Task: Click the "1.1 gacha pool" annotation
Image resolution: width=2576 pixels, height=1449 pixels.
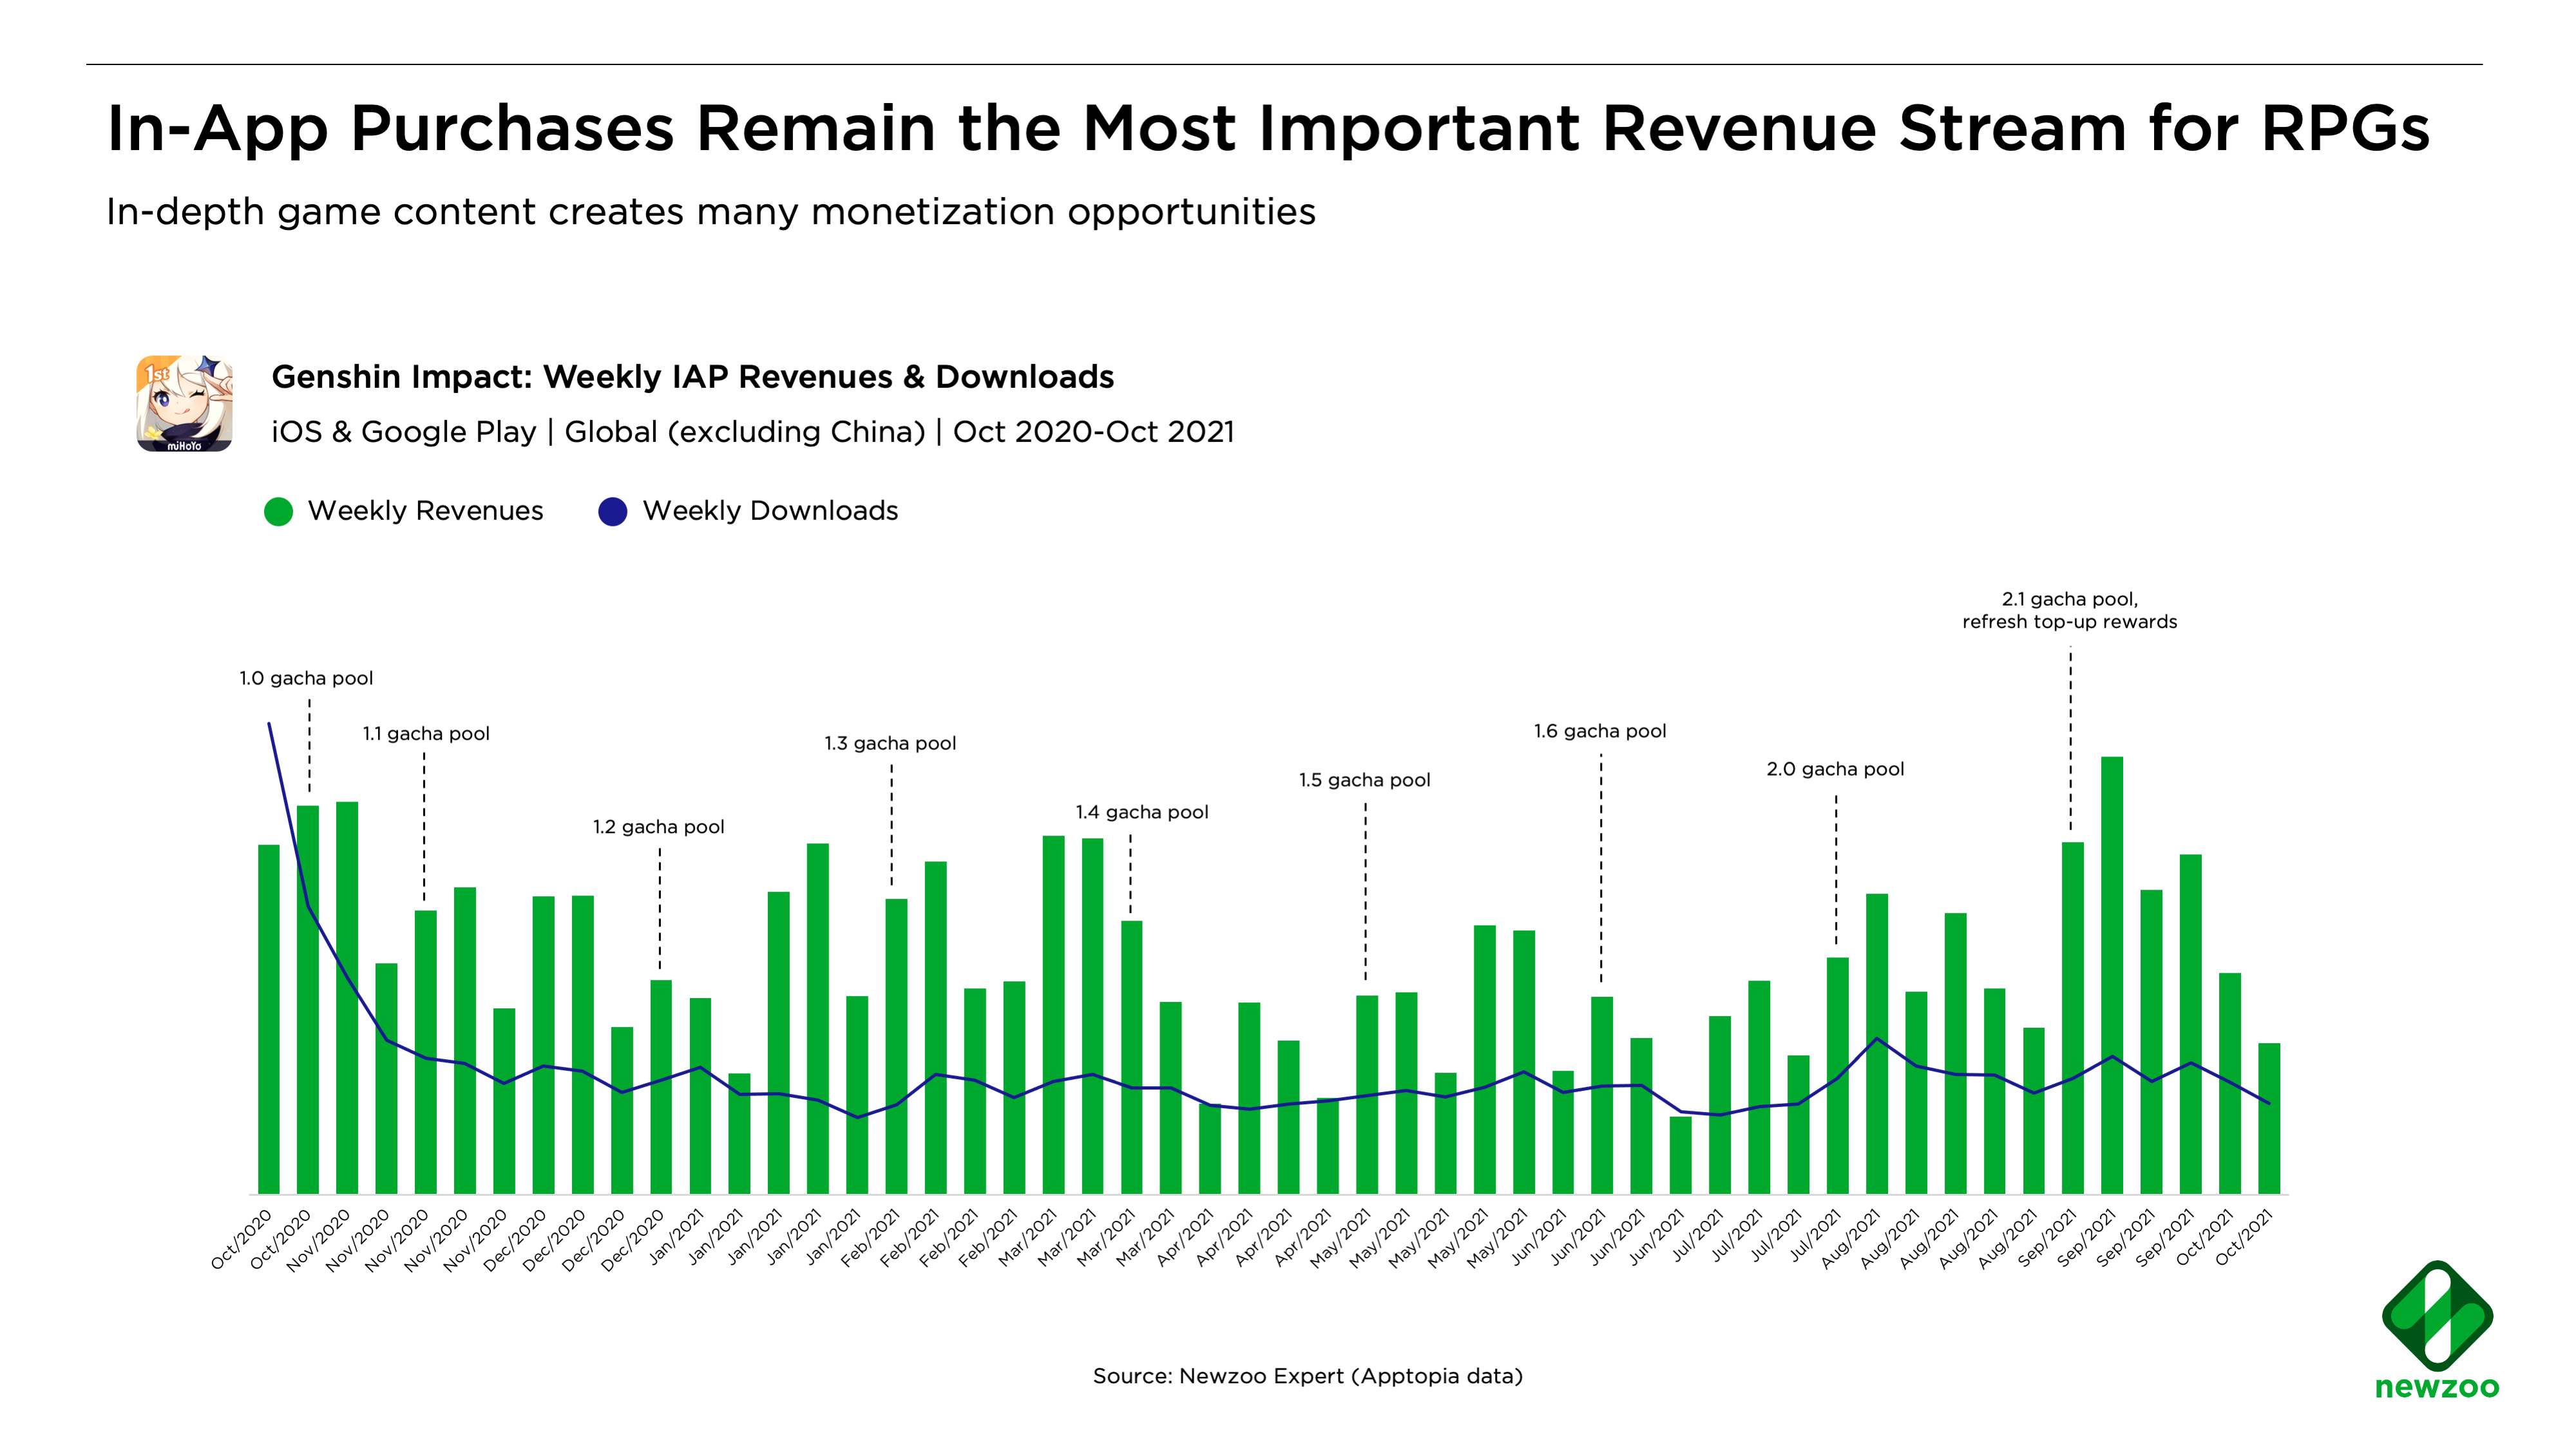Action: coord(426,734)
